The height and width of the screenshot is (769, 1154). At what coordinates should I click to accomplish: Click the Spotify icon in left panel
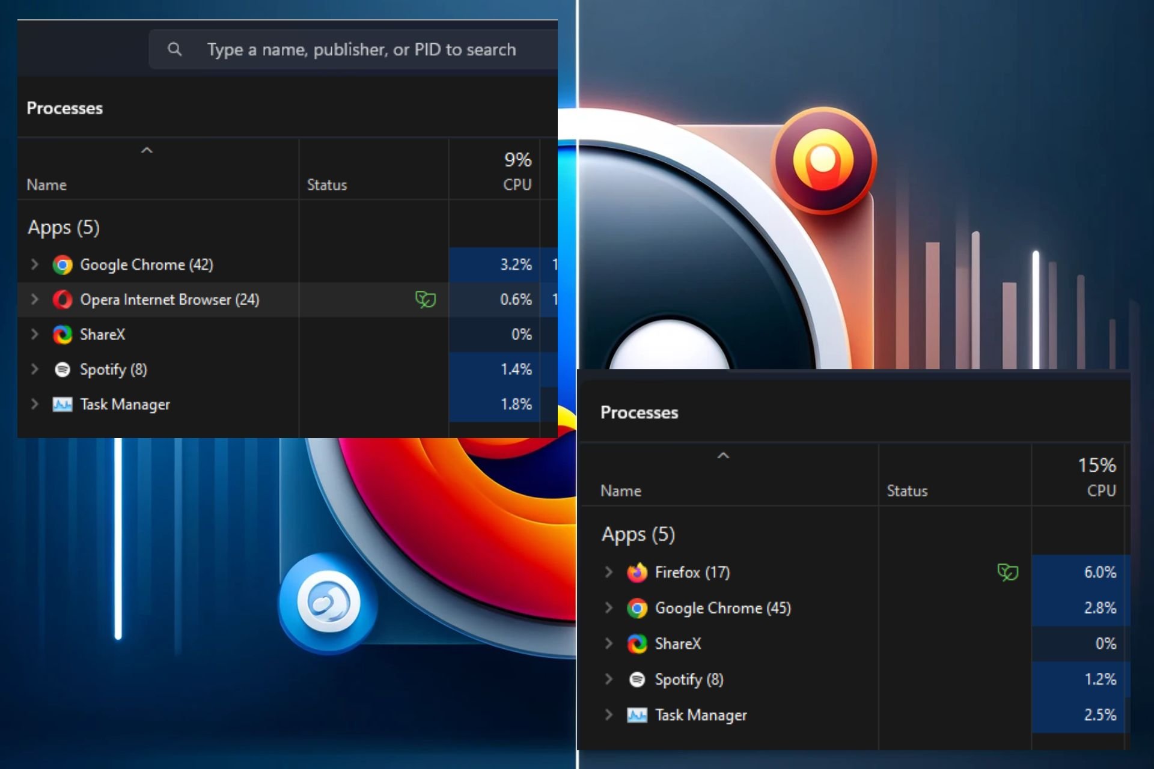pos(62,369)
